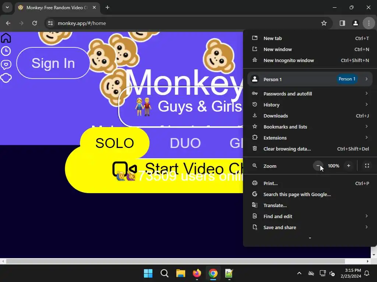Expand Find and edit submenu
The width and height of the screenshot is (377, 282).
(310, 217)
